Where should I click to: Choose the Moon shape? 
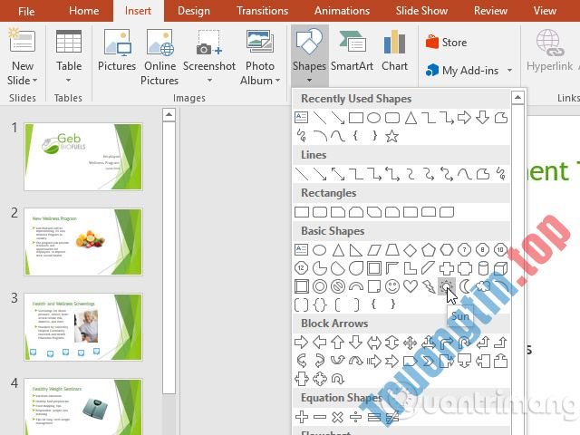coord(465,286)
